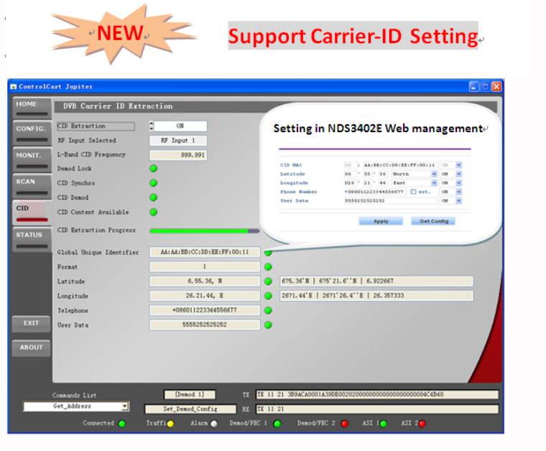Click the Latitude value 6.55.36, N
546x451 pixels.
205,282
